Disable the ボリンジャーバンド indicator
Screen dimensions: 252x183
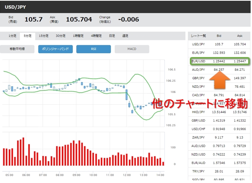point(55,49)
